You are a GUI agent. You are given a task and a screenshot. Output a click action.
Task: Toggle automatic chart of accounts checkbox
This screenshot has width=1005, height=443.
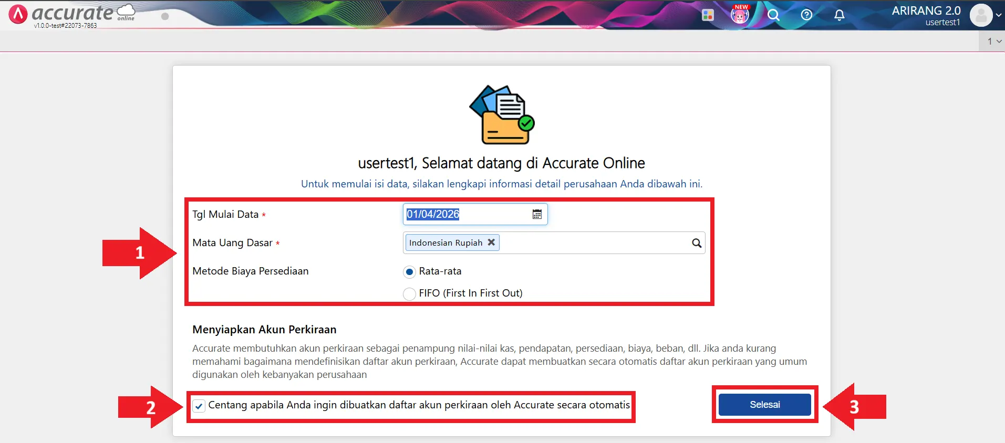coord(199,406)
